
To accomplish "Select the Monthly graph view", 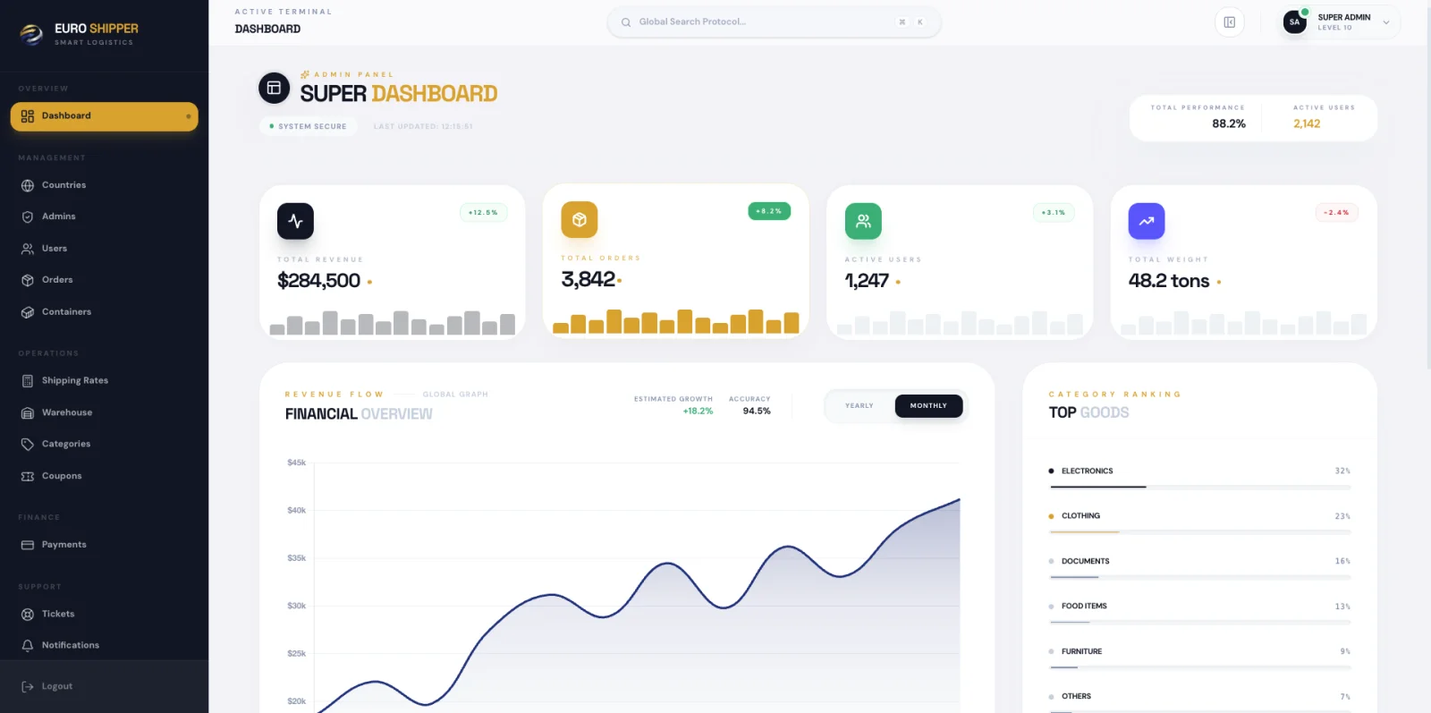I will (928, 406).
